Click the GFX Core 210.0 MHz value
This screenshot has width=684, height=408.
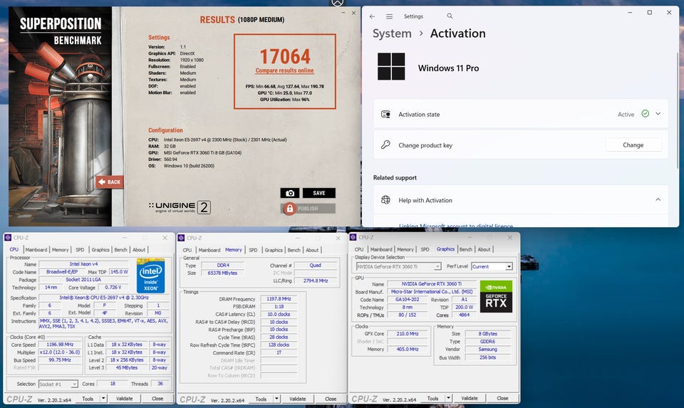(x=408, y=333)
